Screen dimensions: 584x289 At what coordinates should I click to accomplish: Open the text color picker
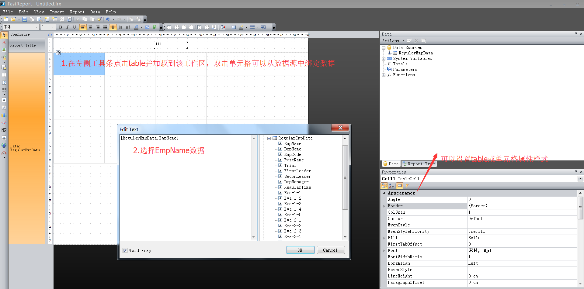click(x=137, y=27)
